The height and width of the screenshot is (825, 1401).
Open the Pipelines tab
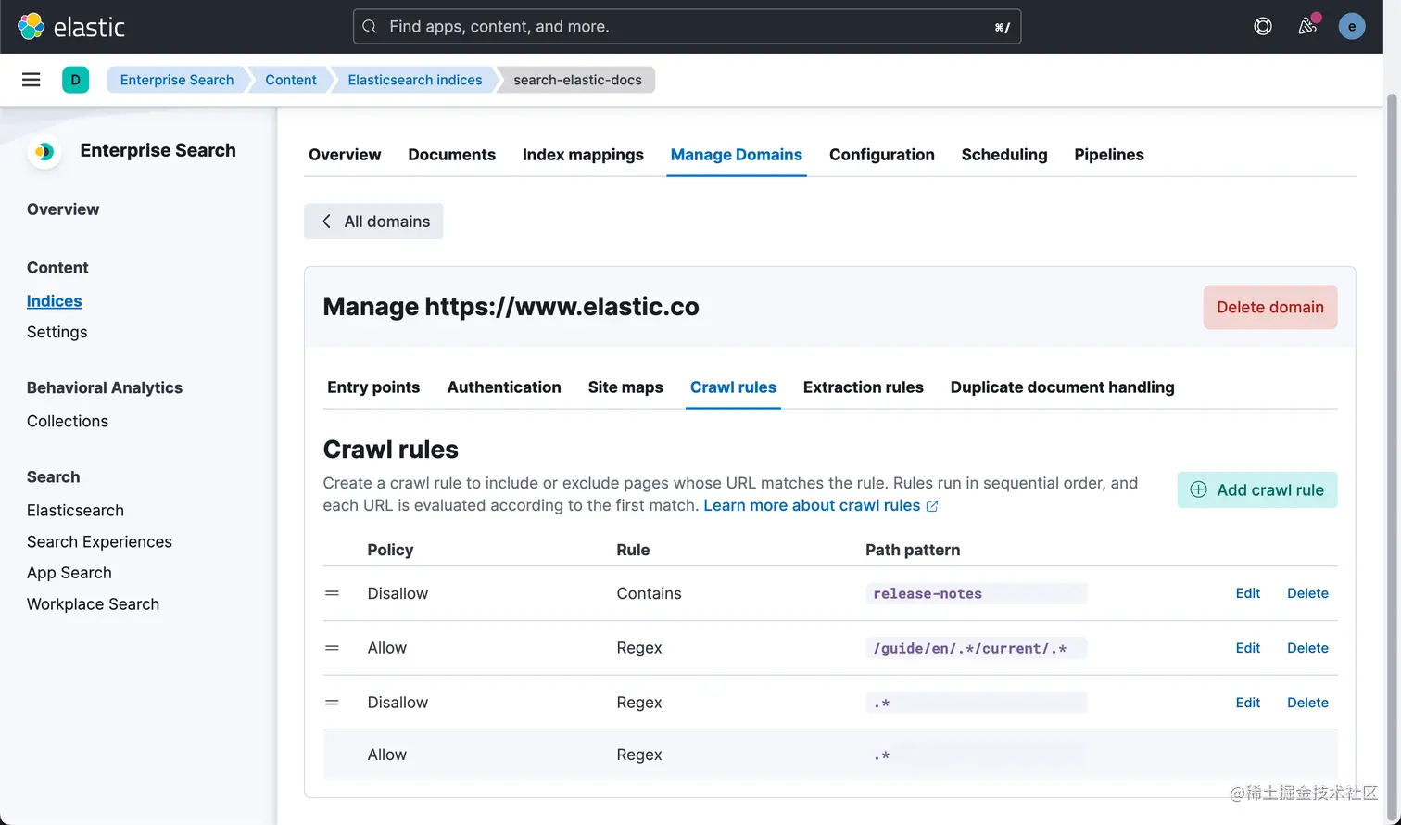tap(1109, 155)
